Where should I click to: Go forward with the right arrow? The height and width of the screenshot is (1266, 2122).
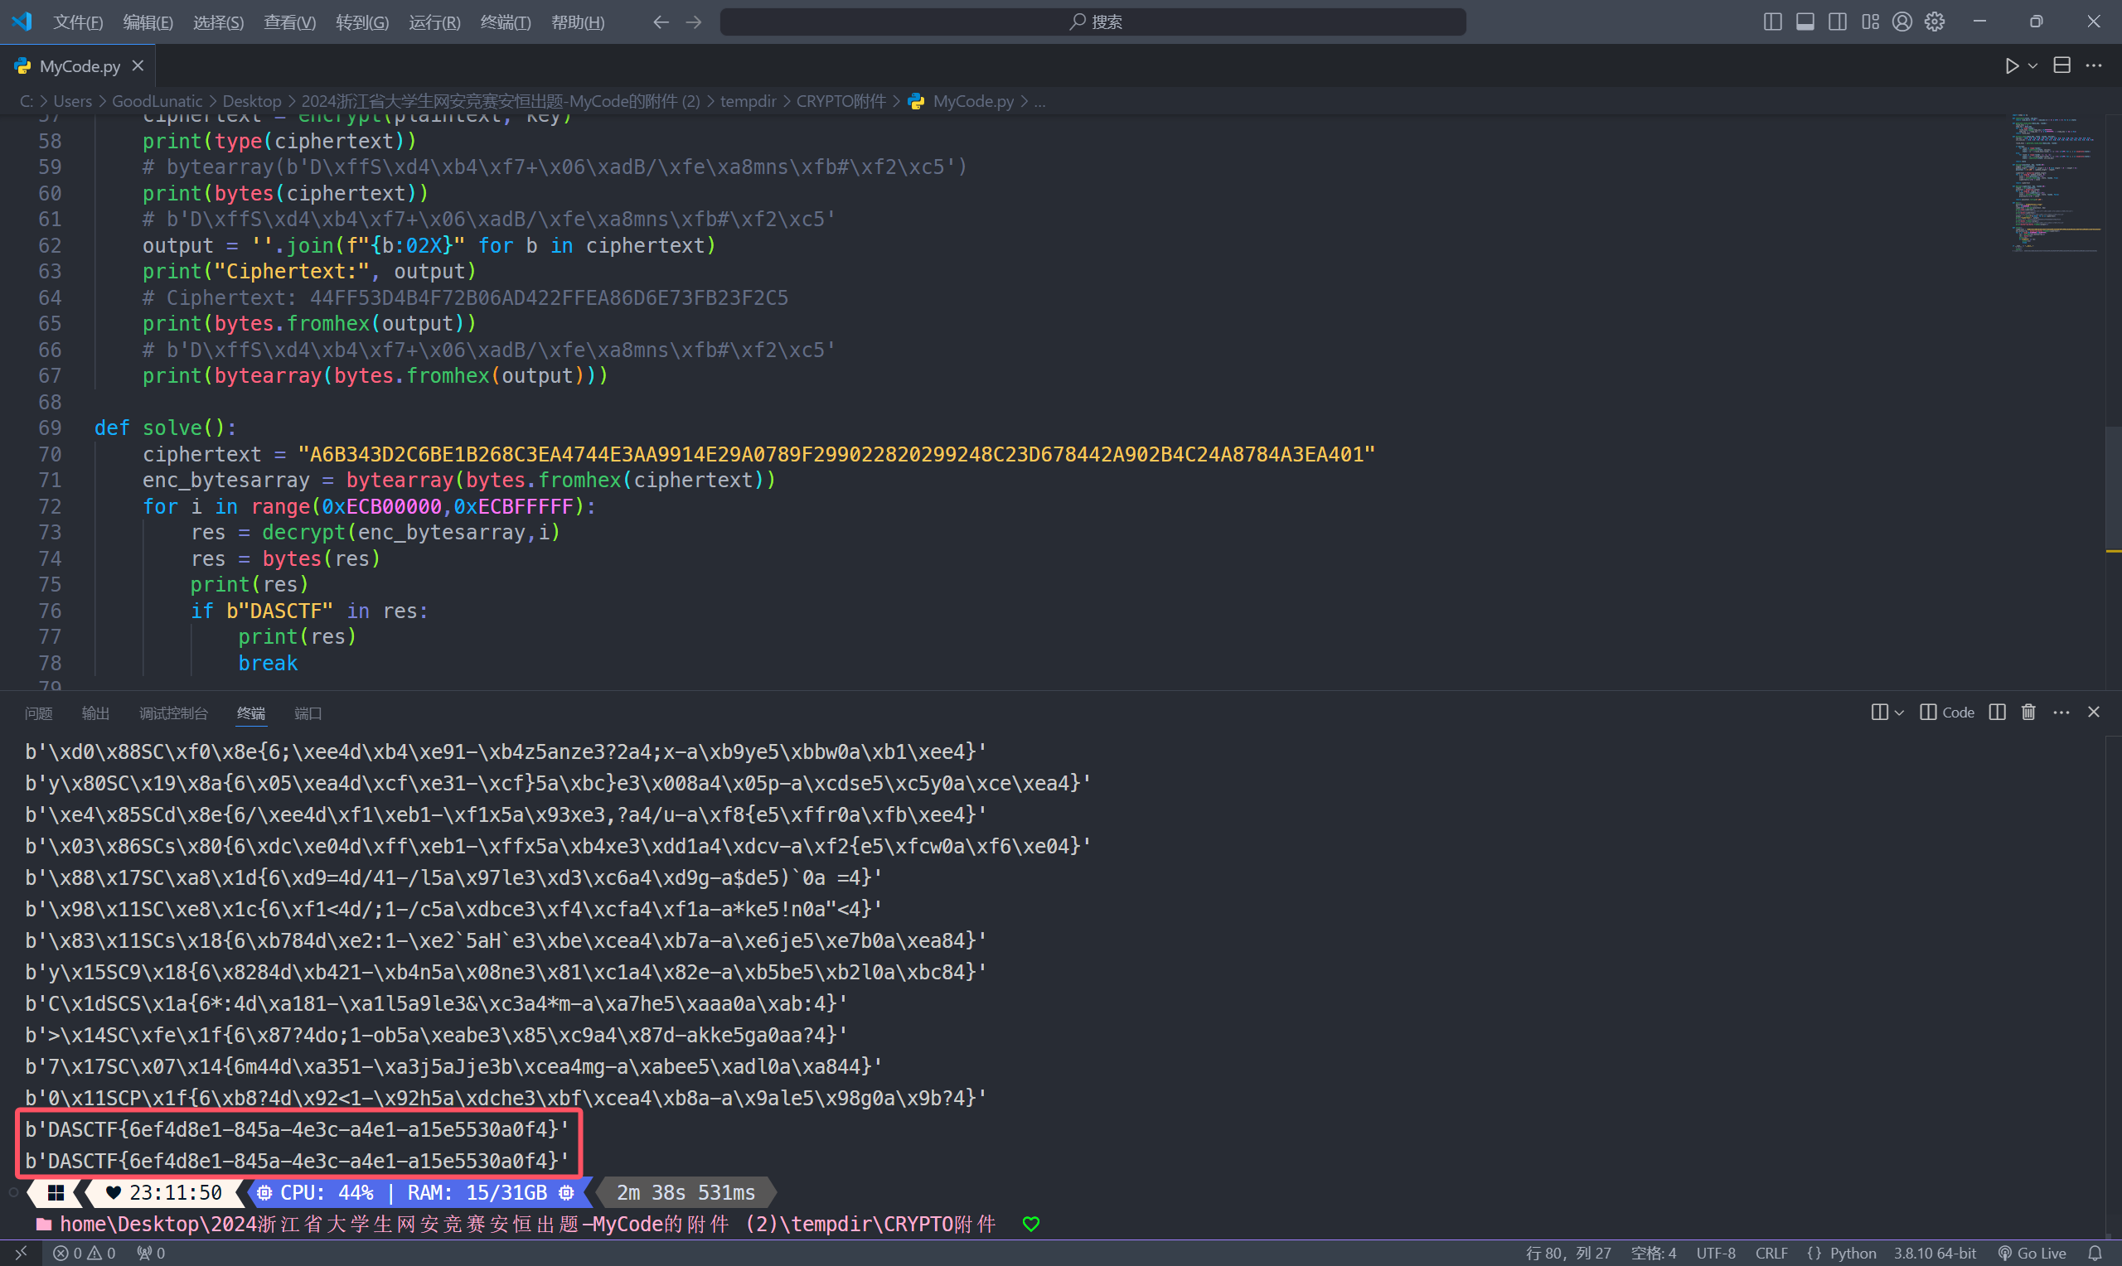(x=694, y=22)
